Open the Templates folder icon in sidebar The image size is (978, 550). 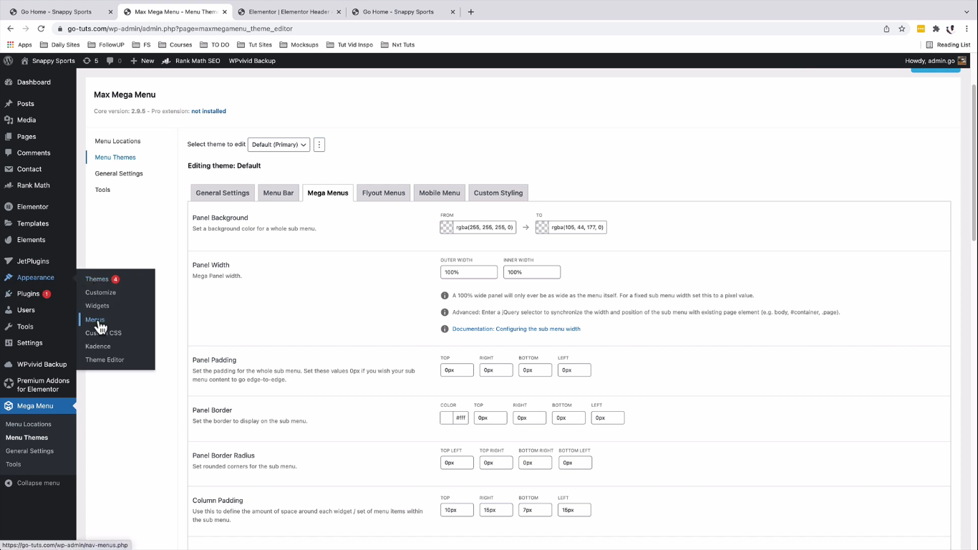[9, 223]
